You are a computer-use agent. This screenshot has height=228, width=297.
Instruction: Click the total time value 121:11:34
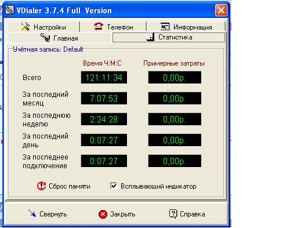104,77
